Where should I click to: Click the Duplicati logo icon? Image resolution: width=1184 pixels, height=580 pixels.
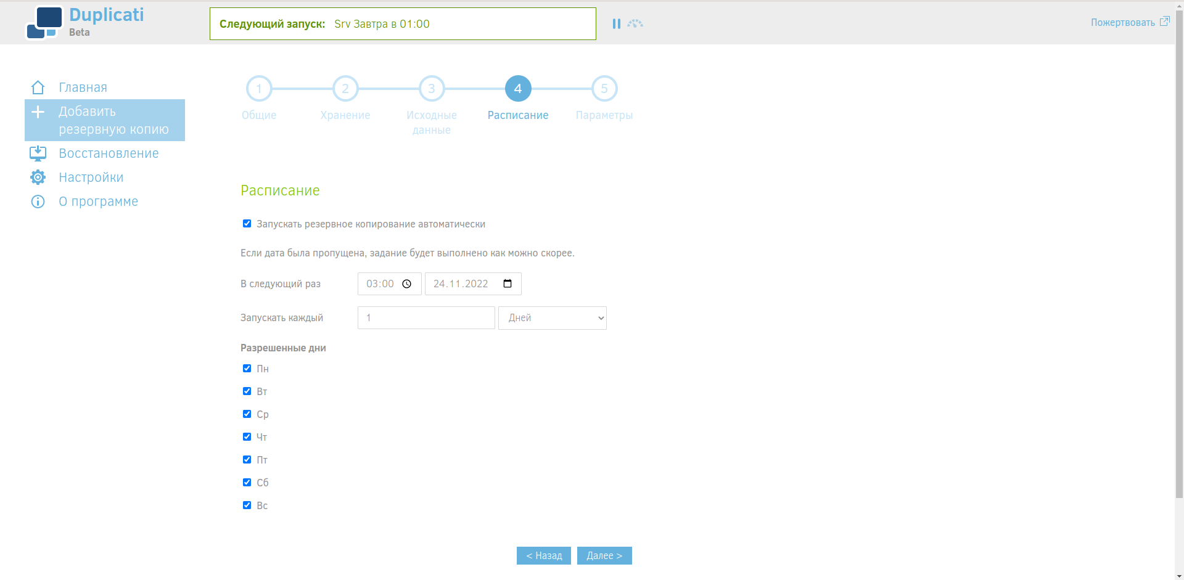[44, 22]
